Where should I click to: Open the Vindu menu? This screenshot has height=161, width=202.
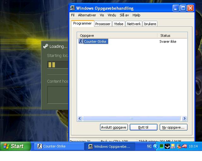(112, 15)
